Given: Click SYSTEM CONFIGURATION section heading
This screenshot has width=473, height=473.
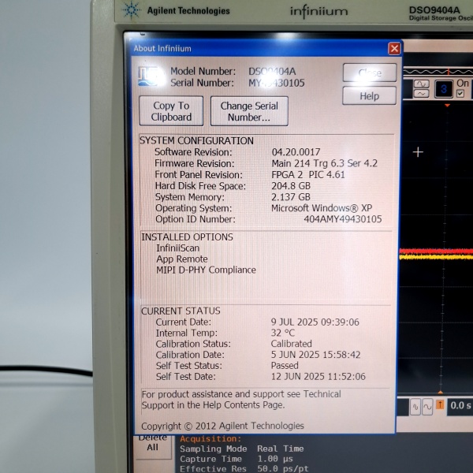Looking at the screenshot, I should tap(196, 140).
